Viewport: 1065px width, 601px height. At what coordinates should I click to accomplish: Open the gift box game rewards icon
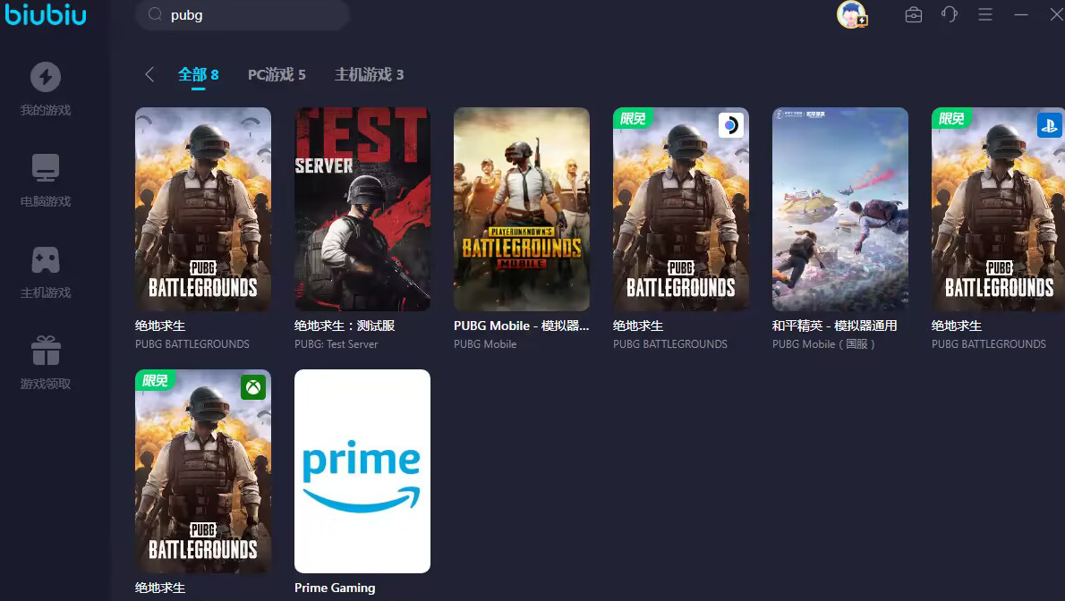point(46,351)
